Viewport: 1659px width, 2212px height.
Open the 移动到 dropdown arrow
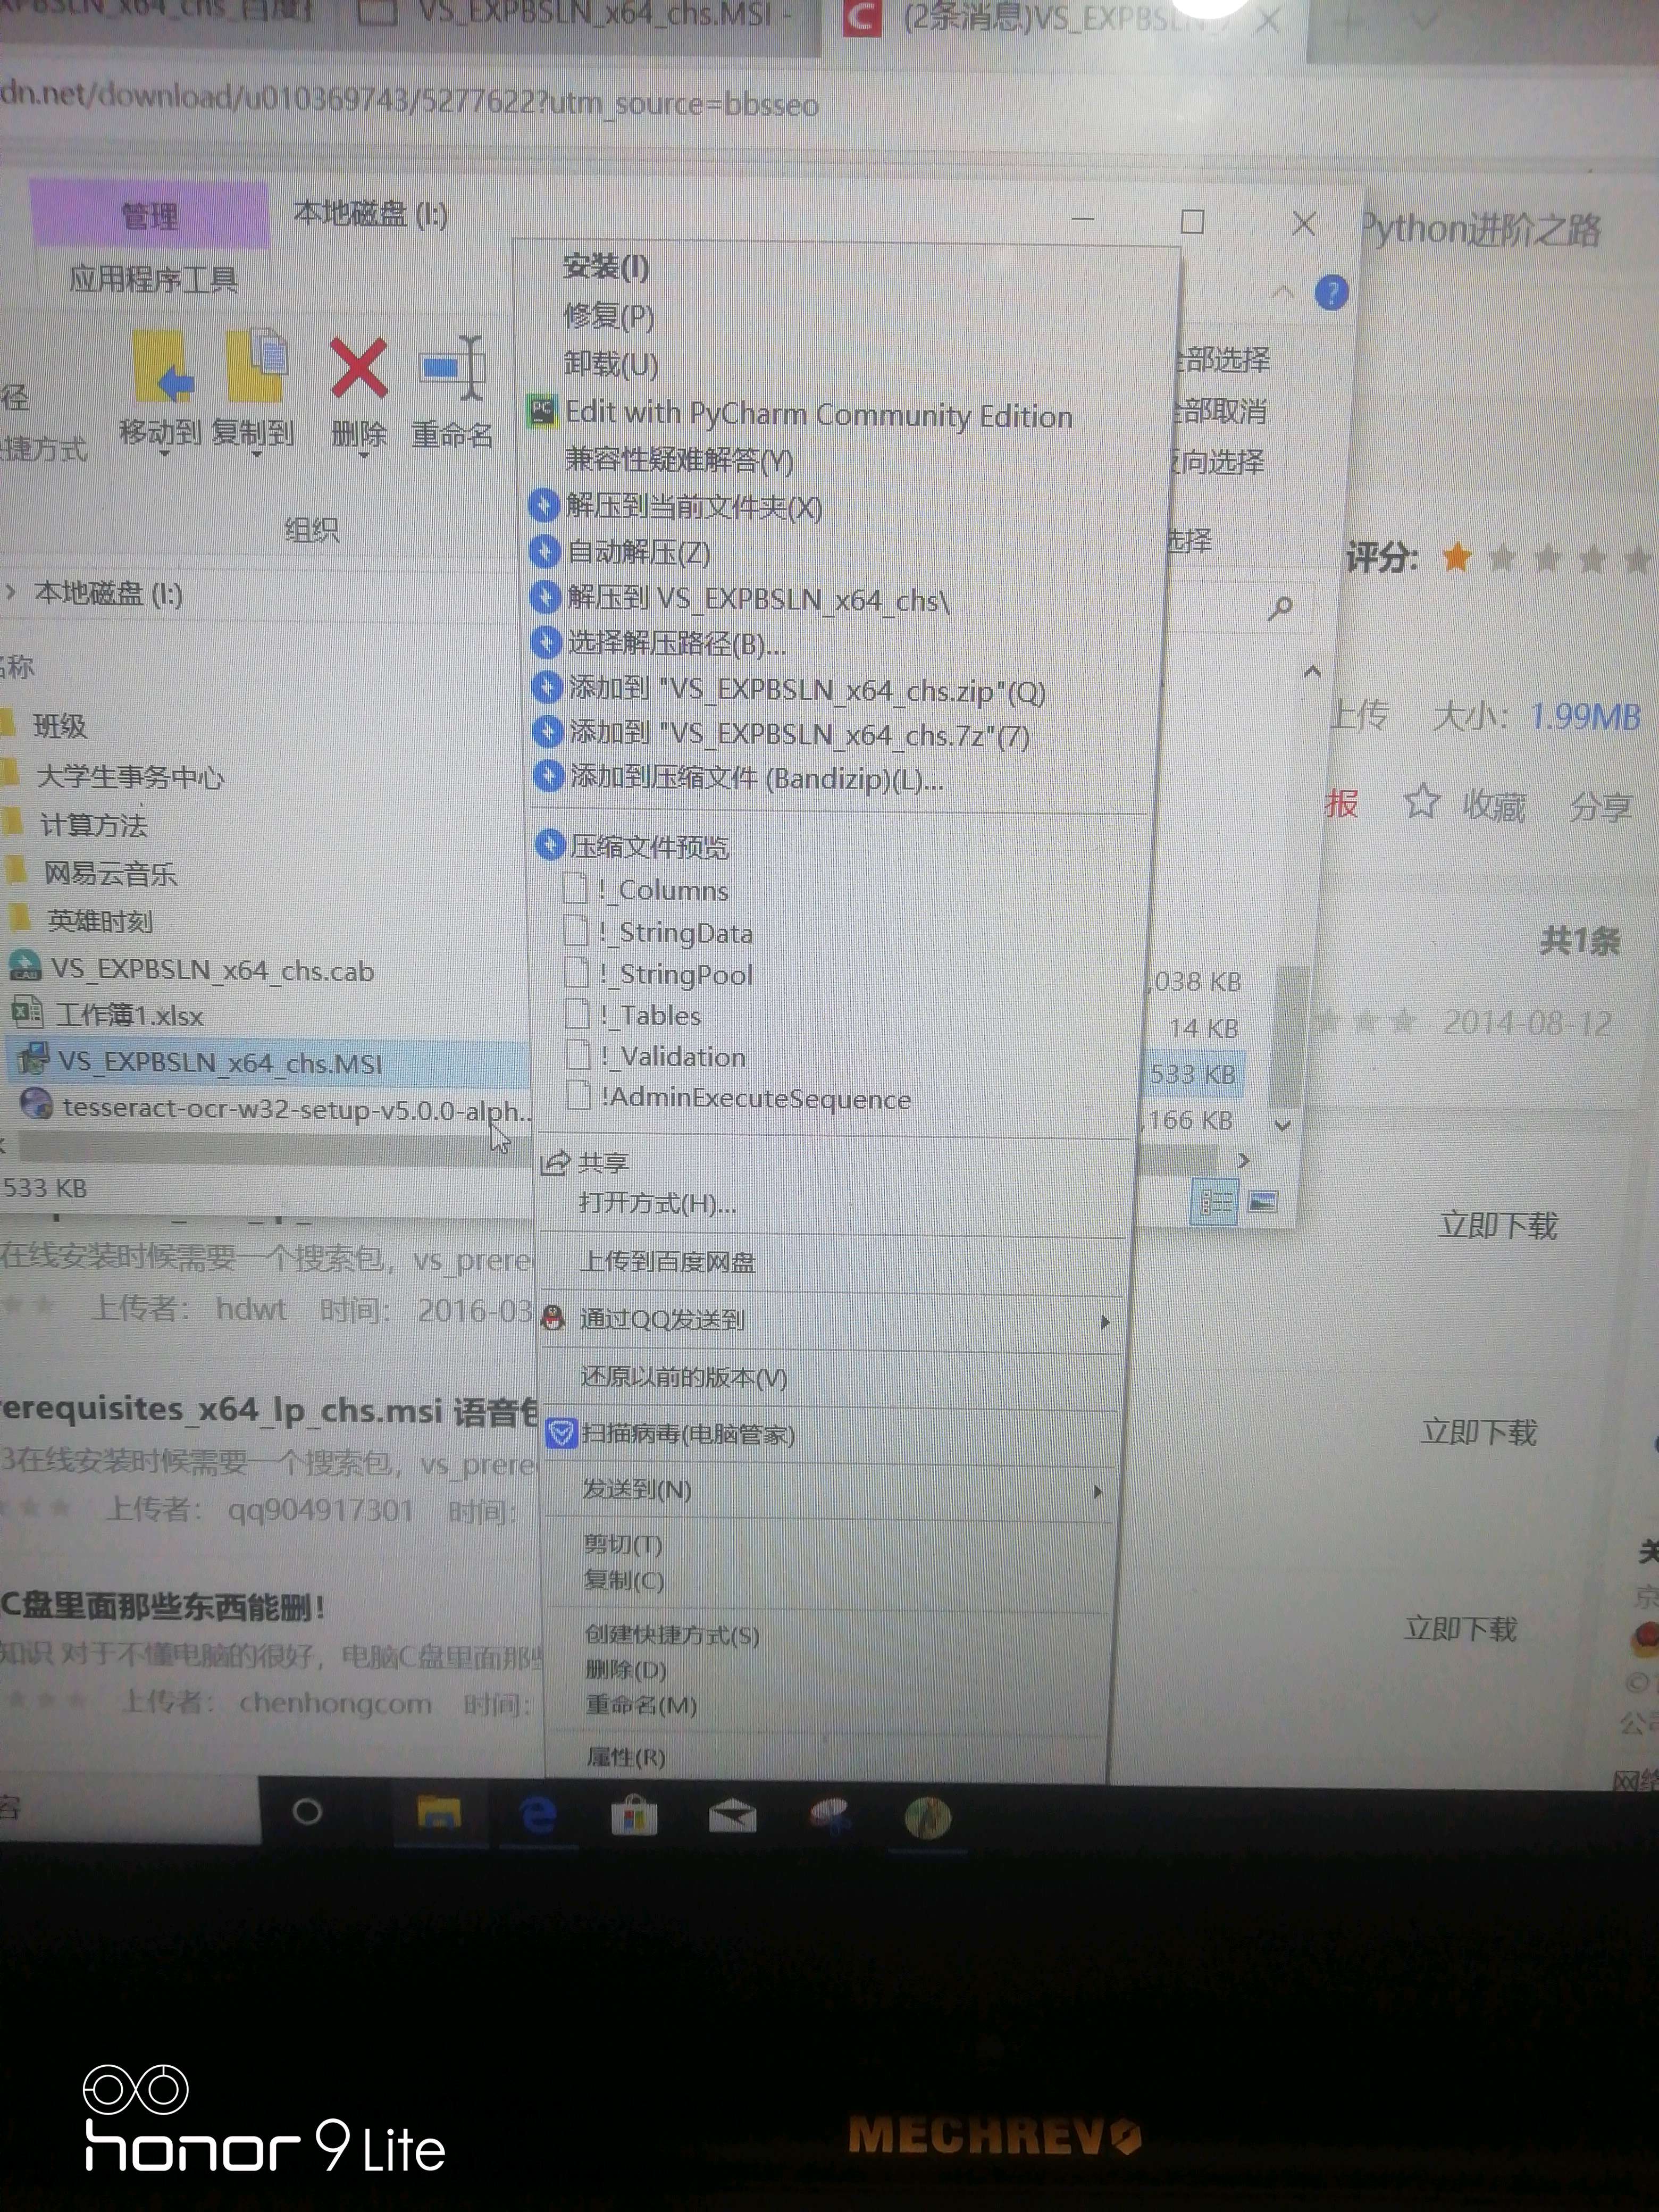(164, 455)
